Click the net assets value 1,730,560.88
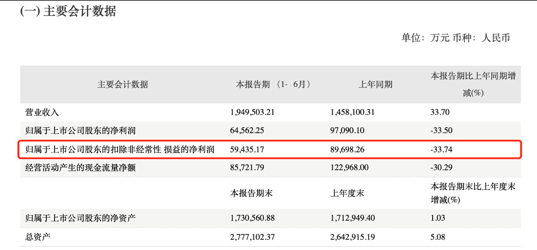 [x=253, y=218]
